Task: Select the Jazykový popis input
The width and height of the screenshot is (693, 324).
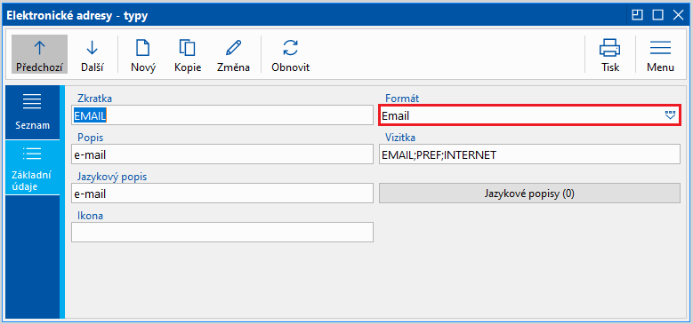Action: [222, 194]
